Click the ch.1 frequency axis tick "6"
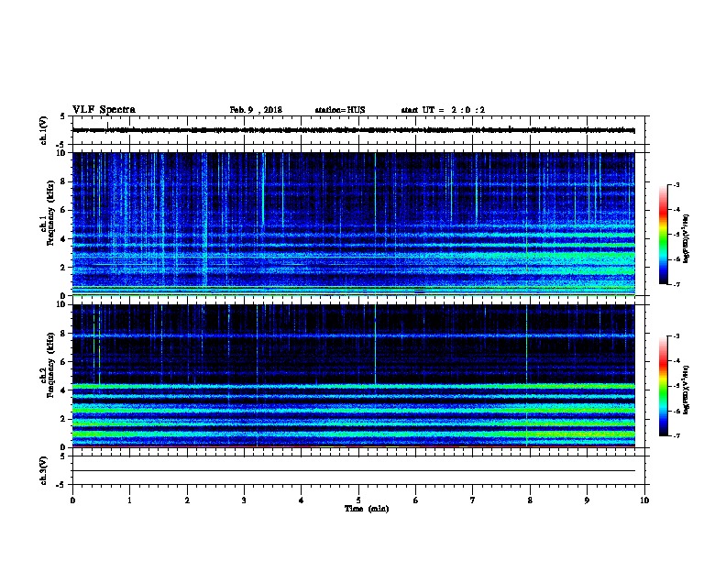 [x=63, y=210]
